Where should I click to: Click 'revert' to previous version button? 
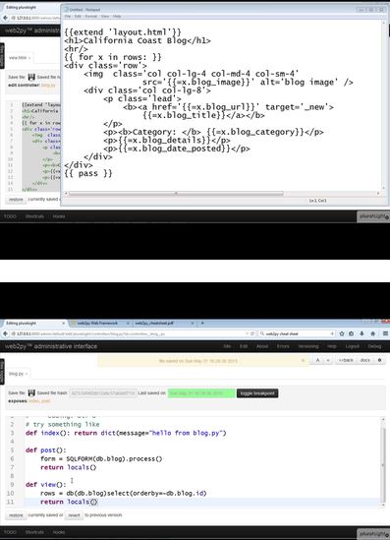click(x=74, y=515)
